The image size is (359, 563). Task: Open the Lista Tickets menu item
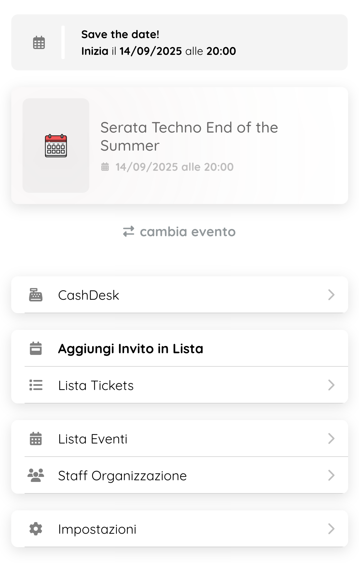(x=96, y=386)
